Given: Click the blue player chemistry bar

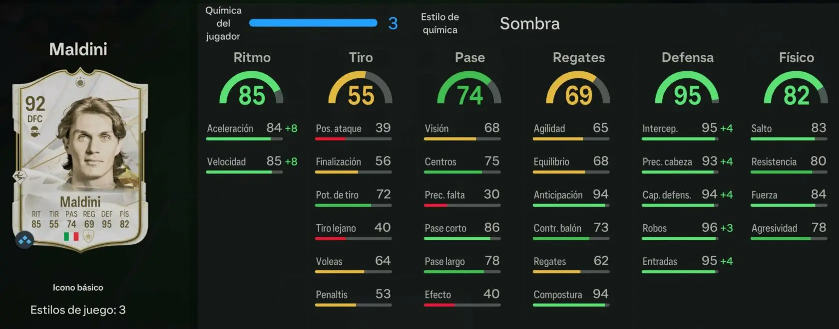Looking at the screenshot, I should point(313,23).
